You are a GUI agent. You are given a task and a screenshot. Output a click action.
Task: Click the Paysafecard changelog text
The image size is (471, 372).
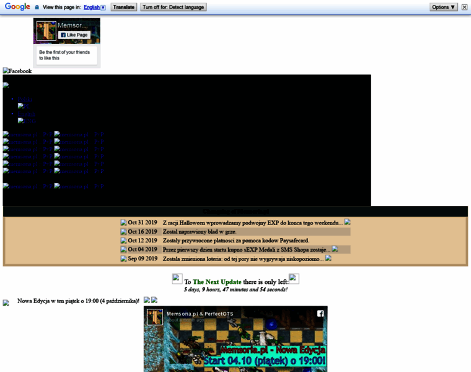point(235,241)
